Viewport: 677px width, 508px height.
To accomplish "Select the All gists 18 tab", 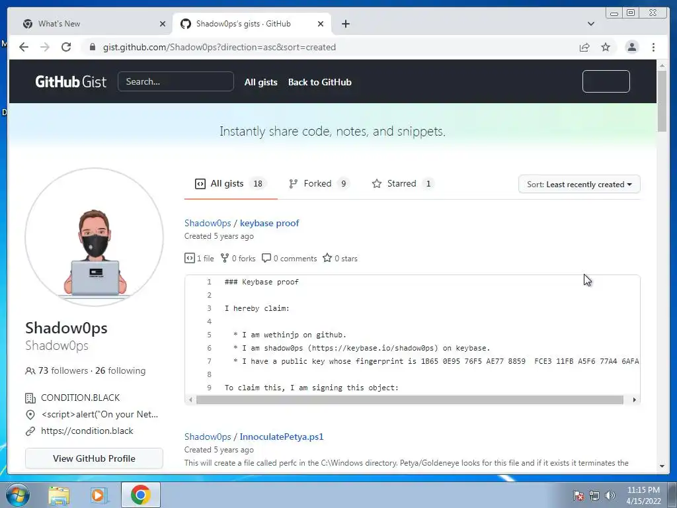I will coord(231,184).
